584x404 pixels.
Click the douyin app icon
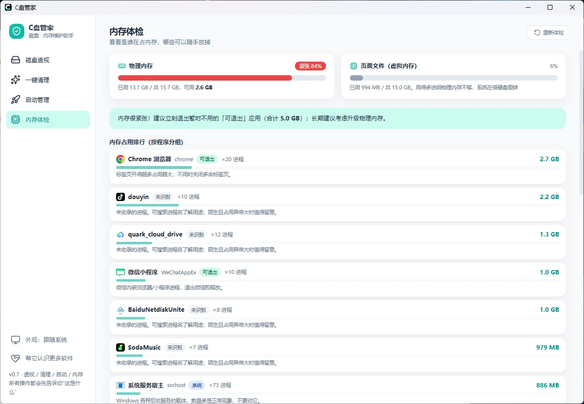tap(120, 197)
